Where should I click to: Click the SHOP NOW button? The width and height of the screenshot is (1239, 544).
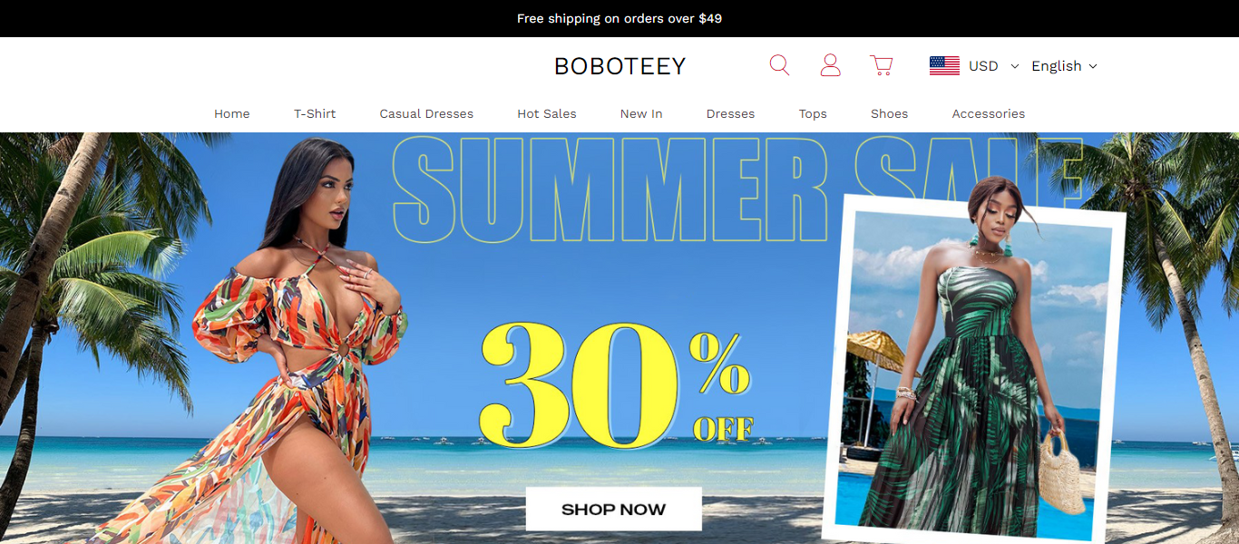tap(613, 509)
